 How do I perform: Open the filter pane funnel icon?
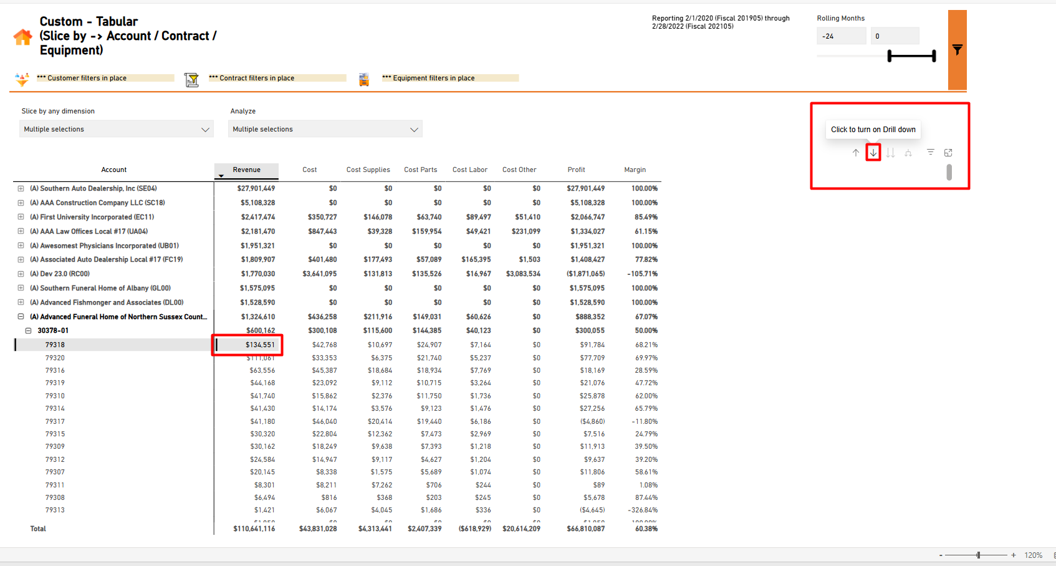tap(957, 50)
